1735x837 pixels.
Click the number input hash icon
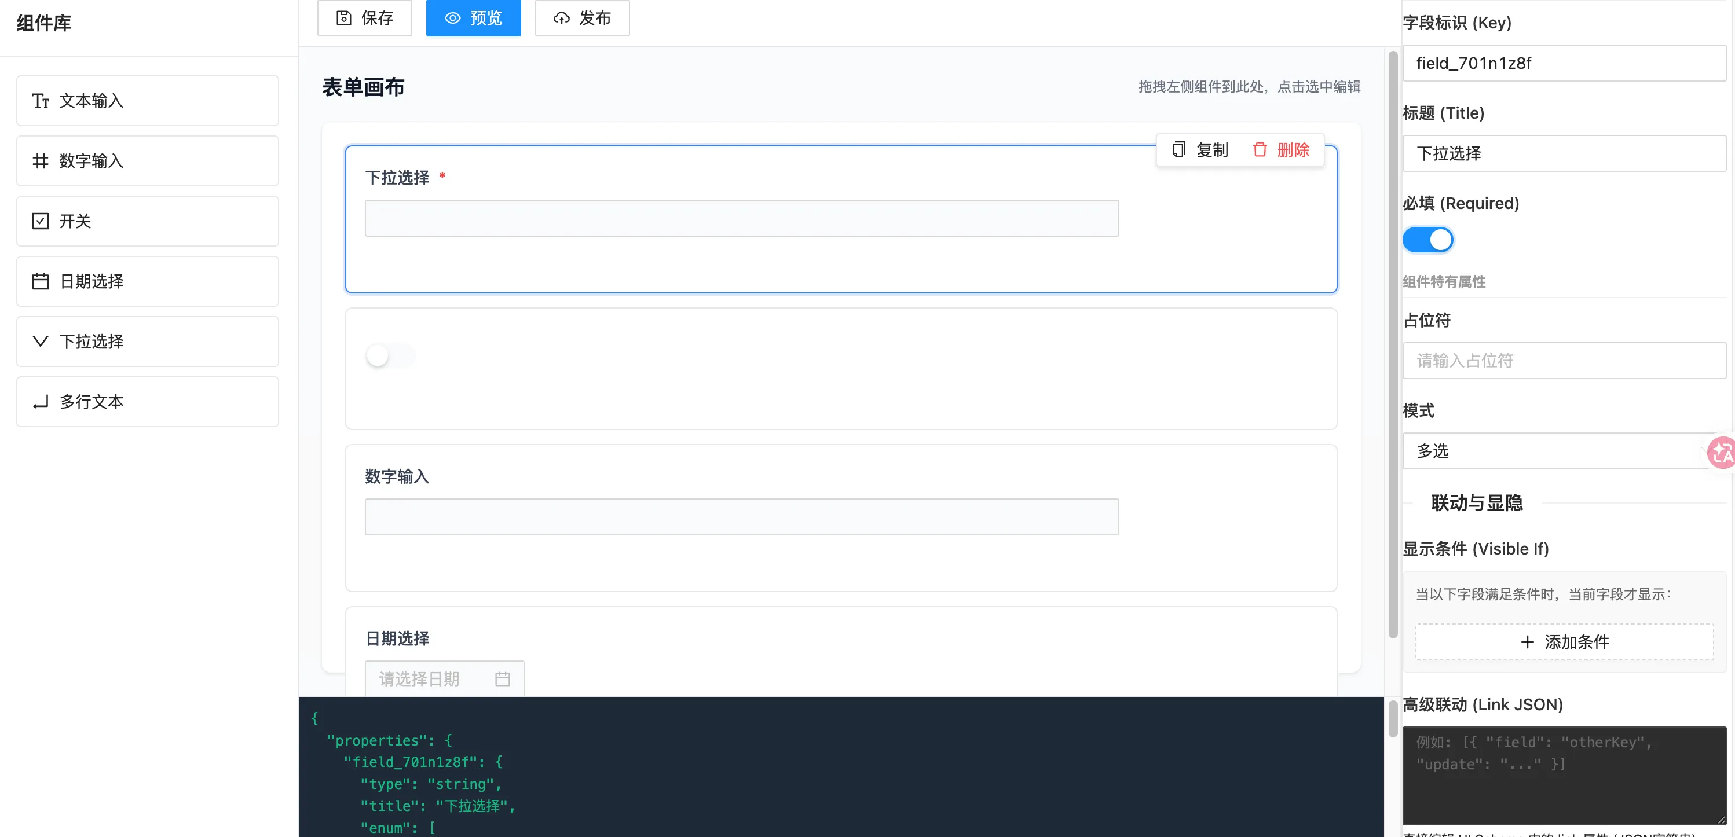click(41, 161)
